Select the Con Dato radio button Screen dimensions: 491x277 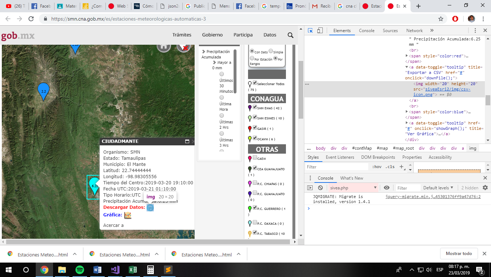coord(252,51)
